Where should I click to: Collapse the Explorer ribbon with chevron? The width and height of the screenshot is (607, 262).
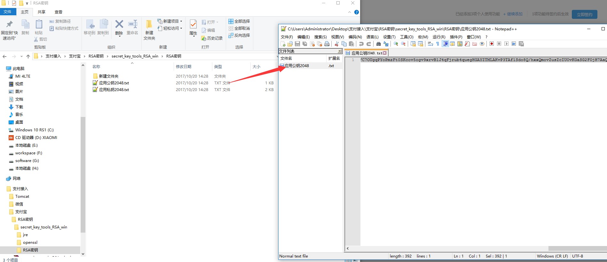[x=349, y=12]
